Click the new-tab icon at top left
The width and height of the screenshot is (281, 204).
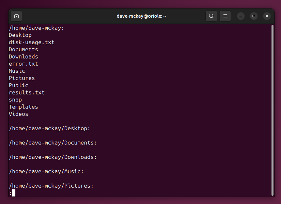16,16
